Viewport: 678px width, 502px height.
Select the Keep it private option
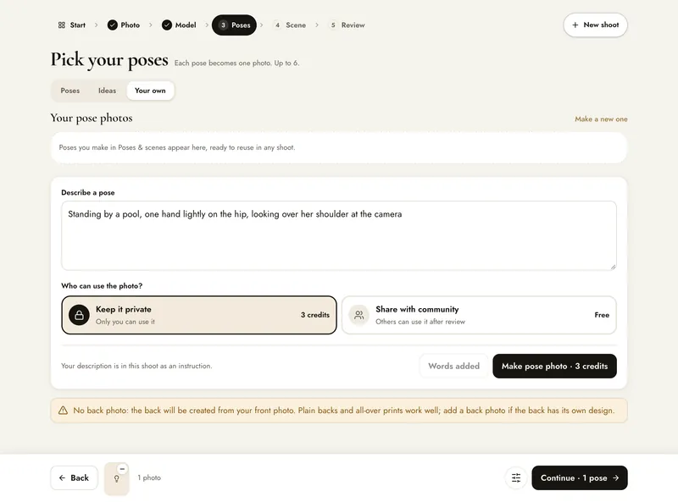tap(199, 315)
